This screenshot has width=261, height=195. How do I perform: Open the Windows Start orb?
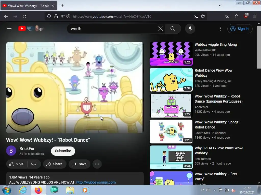(x=7, y=190)
